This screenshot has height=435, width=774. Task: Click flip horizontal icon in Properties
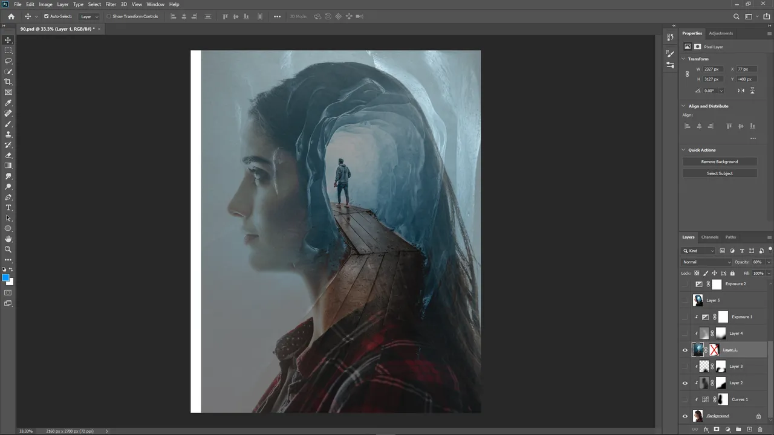[741, 91]
